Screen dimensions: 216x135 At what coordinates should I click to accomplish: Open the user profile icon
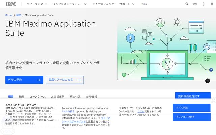pyautogui.click(x=212, y=4)
